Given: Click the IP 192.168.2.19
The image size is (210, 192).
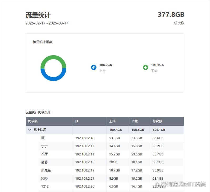Looking at the screenshot, I should [85, 170].
